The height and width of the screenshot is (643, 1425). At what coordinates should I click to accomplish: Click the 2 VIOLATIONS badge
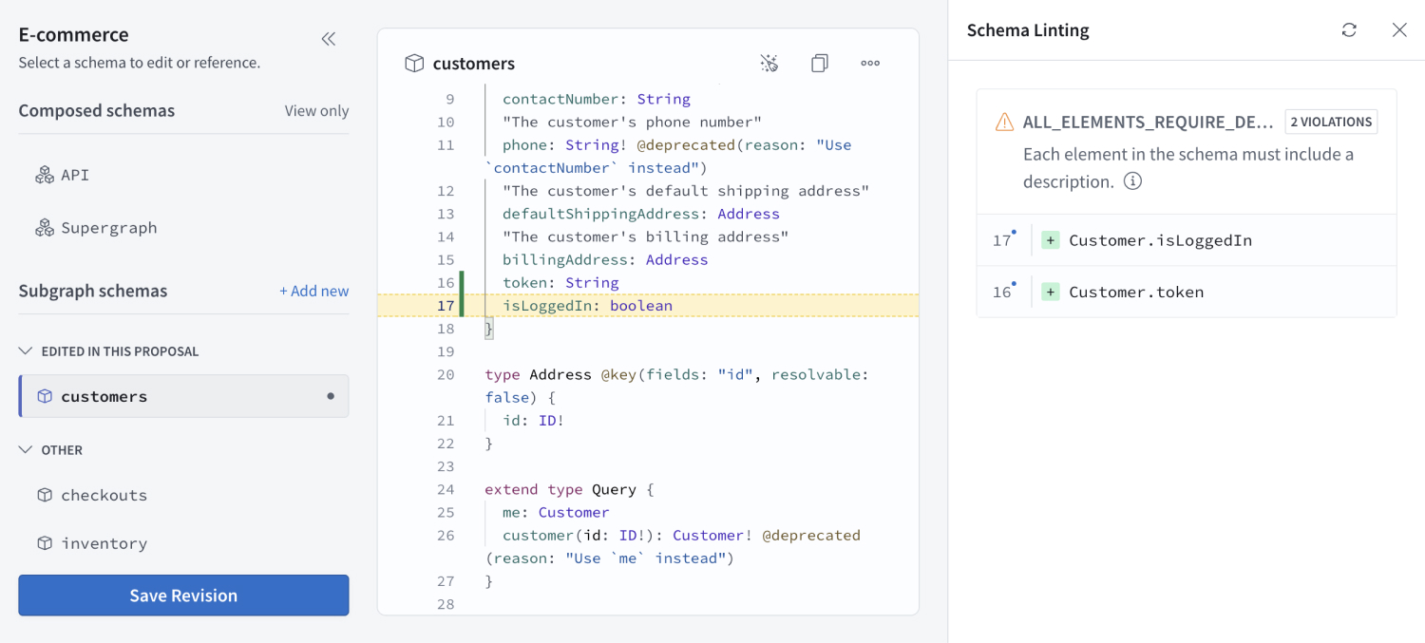(1331, 121)
